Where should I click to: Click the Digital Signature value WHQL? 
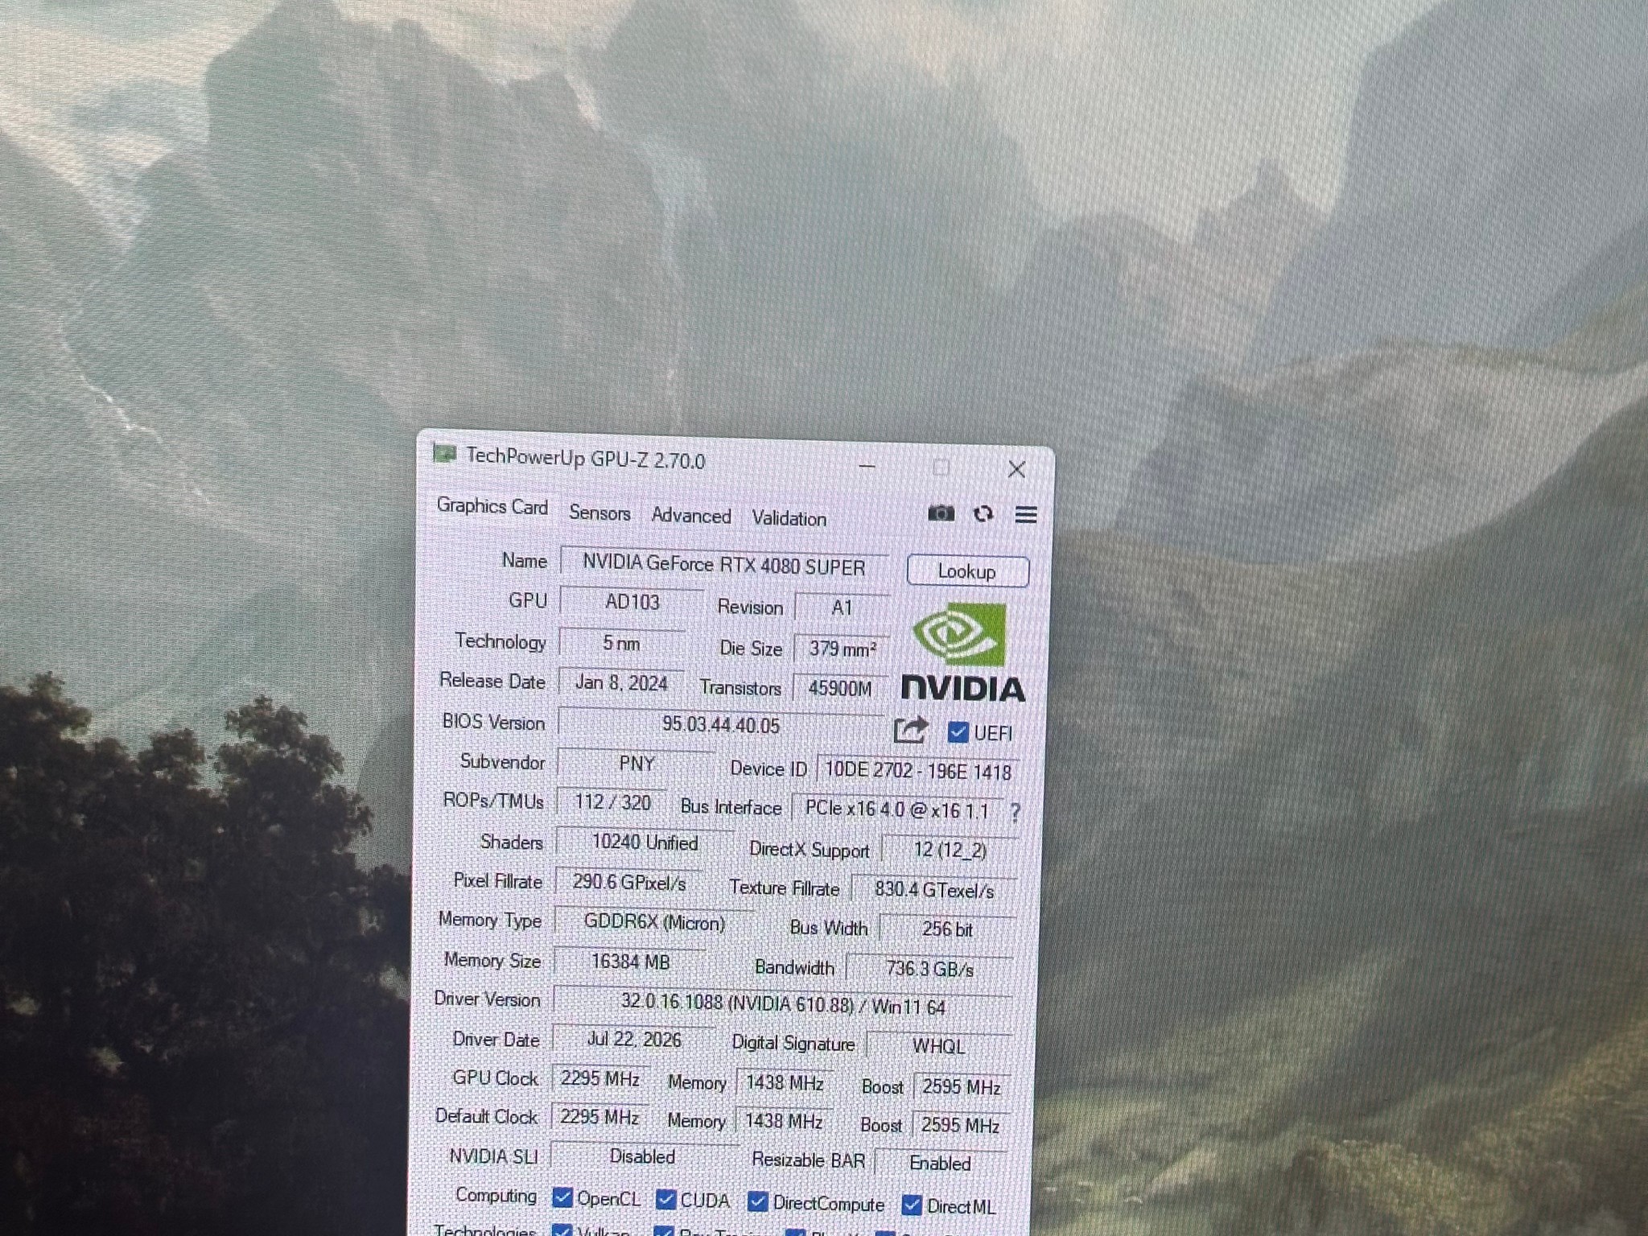pos(938,1047)
